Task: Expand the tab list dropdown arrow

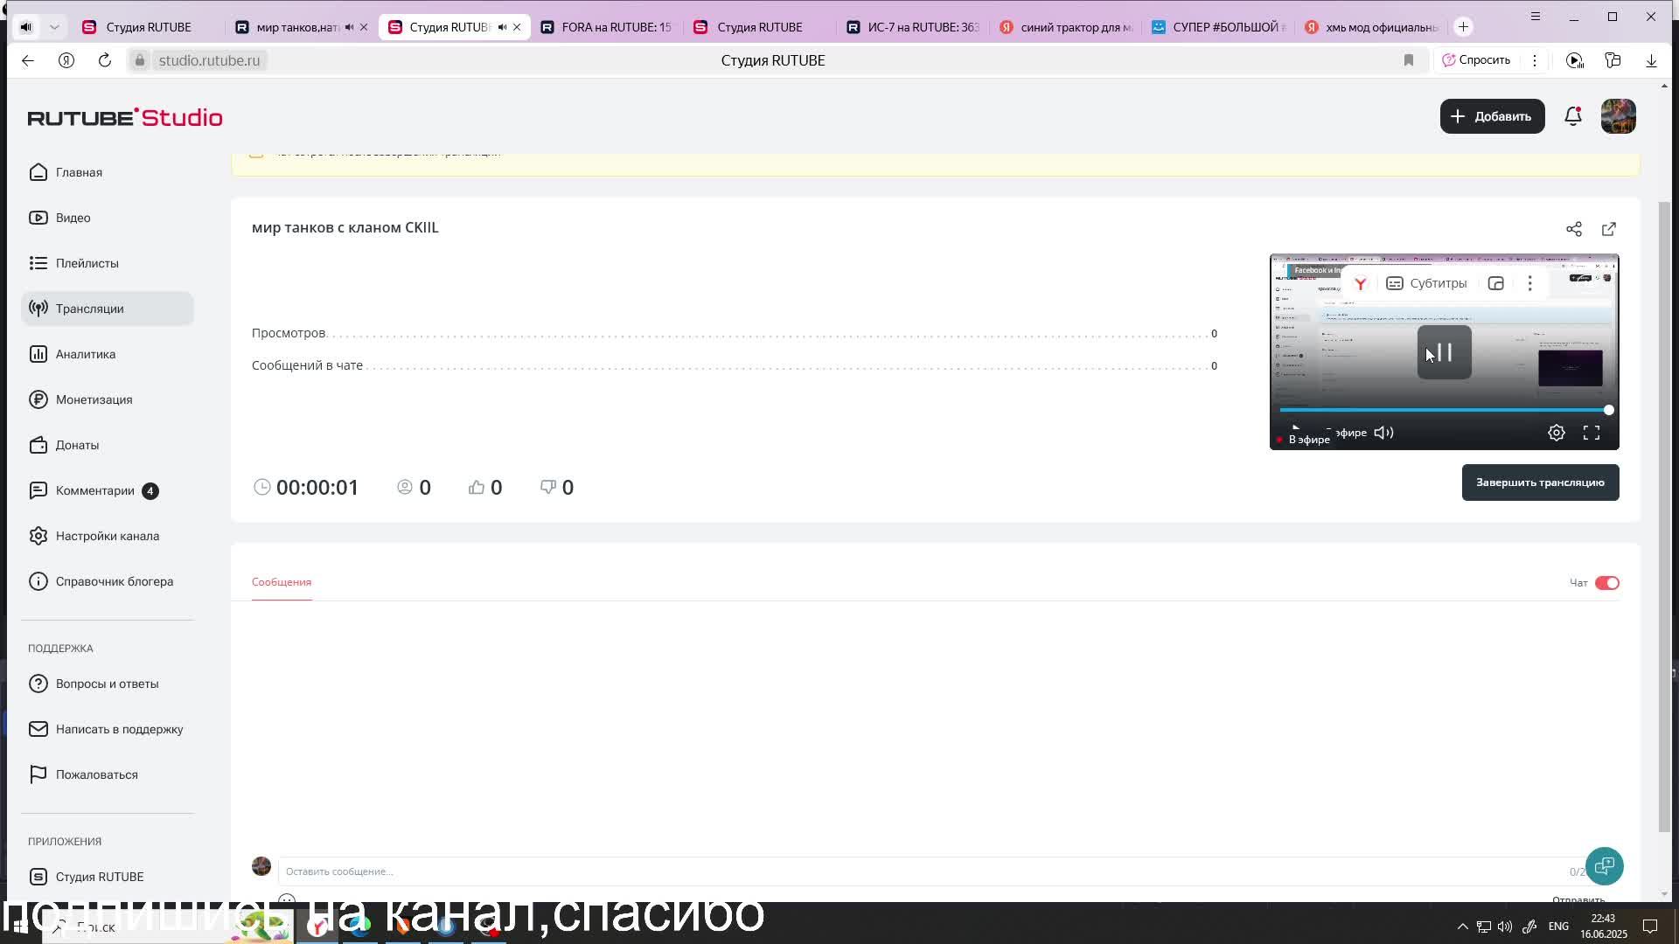Action: point(54,27)
